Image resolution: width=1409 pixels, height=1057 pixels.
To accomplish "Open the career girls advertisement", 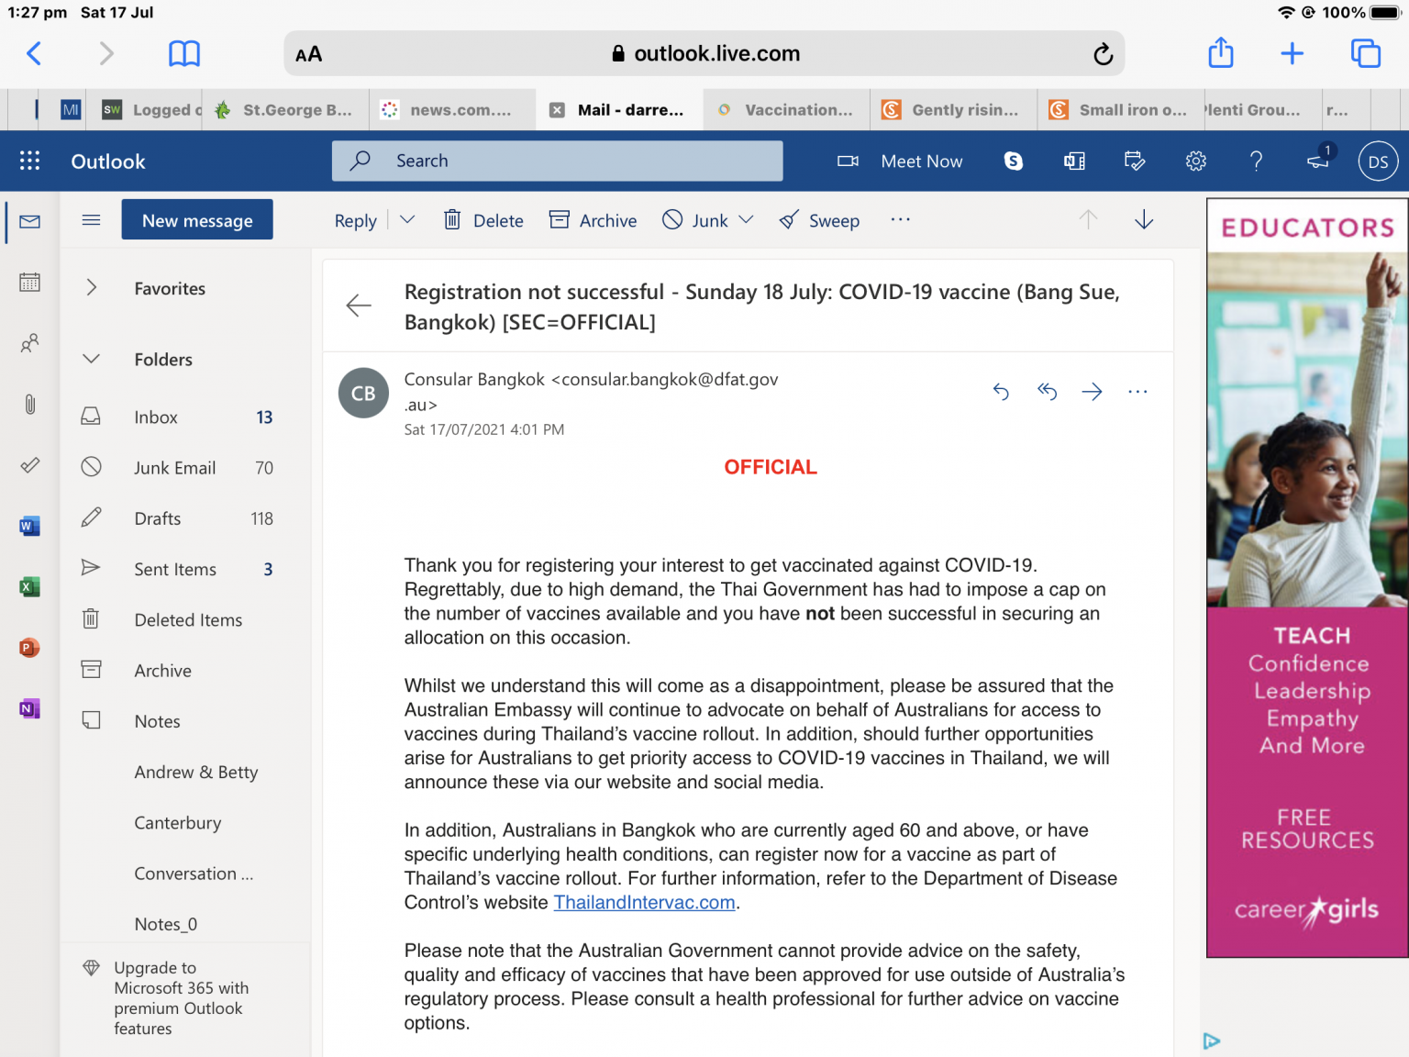I will tap(1307, 578).
